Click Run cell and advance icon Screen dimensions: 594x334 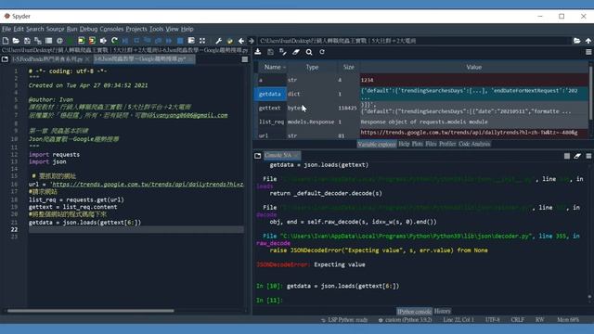tap(92, 41)
